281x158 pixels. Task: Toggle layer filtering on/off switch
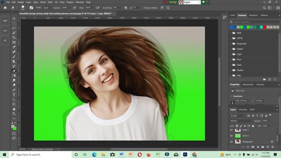point(270,115)
